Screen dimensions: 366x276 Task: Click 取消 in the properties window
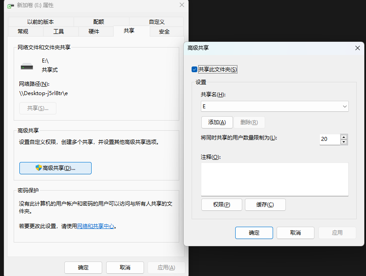click(x=125, y=267)
